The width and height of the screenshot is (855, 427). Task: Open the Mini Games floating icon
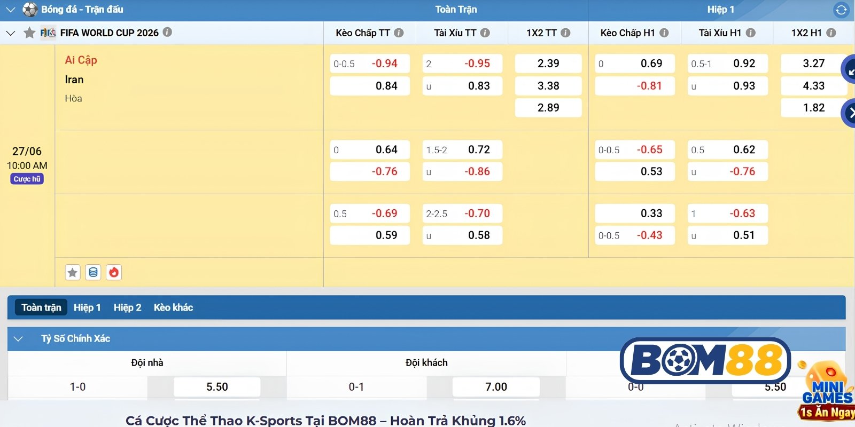(826, 391)
